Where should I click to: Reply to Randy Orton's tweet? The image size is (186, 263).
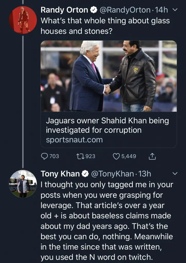[45, 156]
